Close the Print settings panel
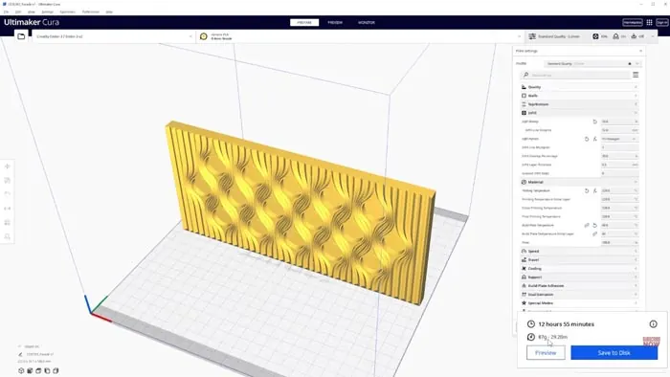This screenshot has width=670, height=377. tap(640, 51)
